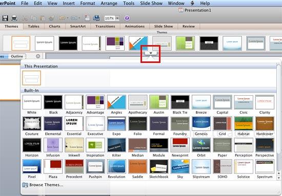Apply the Angles theme
Screen dimensions: 282x196
tap(116, 102)
